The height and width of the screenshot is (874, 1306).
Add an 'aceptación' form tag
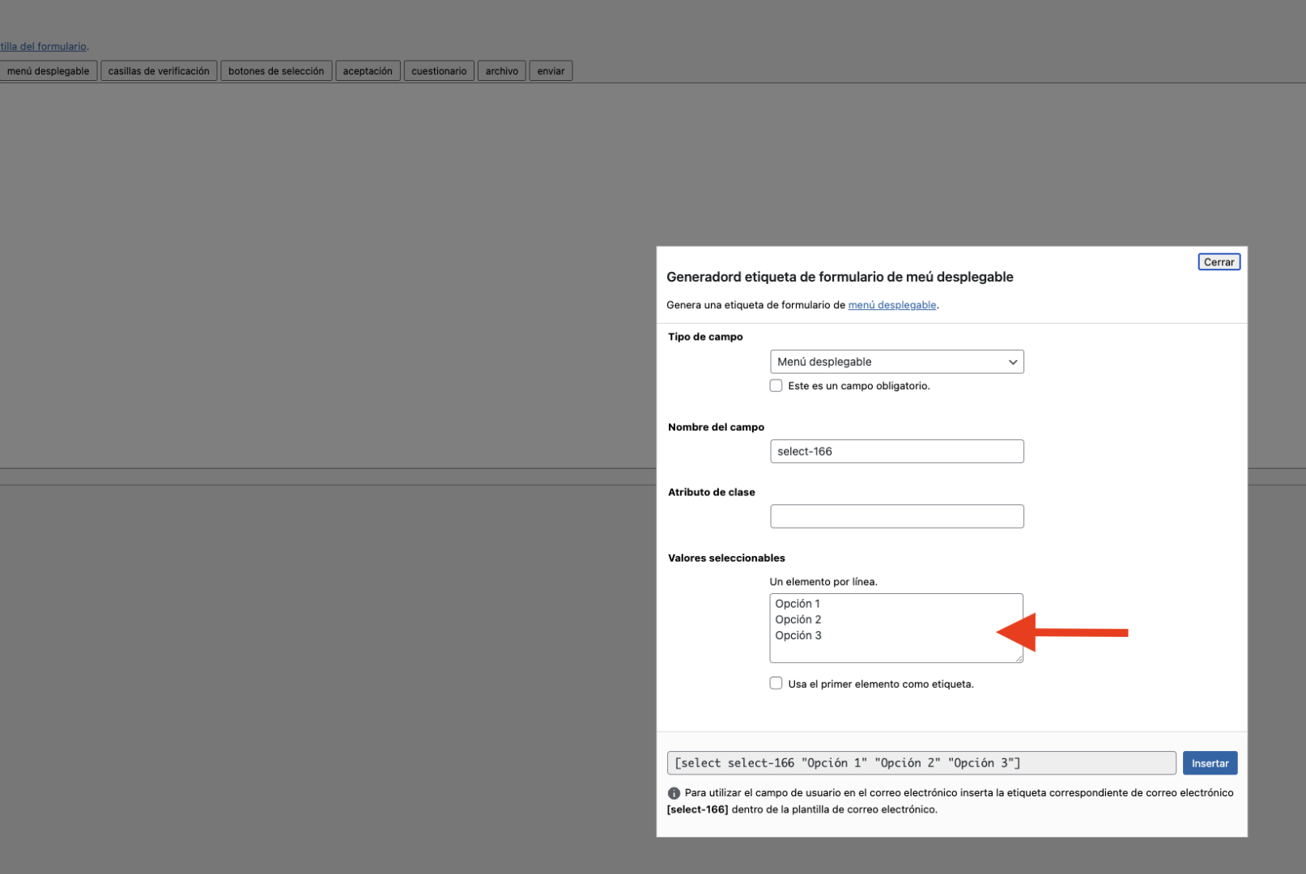click(368, 71)
